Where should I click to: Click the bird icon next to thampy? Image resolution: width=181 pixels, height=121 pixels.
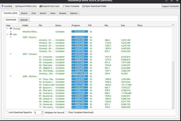click(x=11, y=29)
